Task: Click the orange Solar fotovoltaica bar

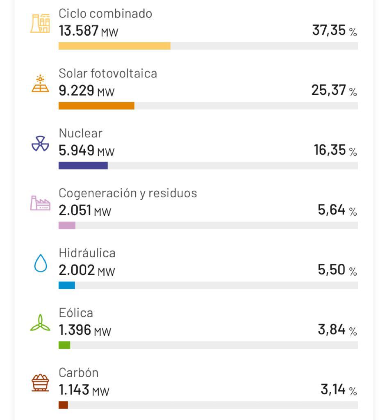Action: (96, 106)
